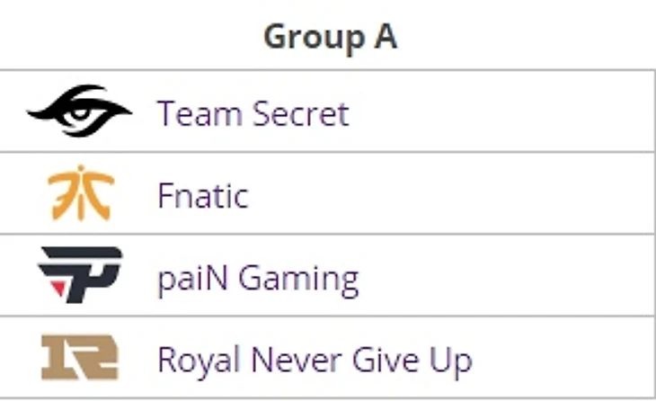
Task: Click empty space right of Team Secret
Action: pos(503,114)
